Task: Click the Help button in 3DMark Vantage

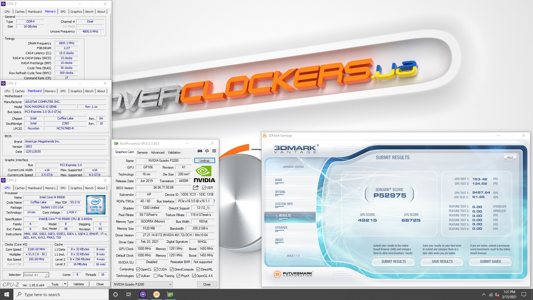Action: pos(510,157)
